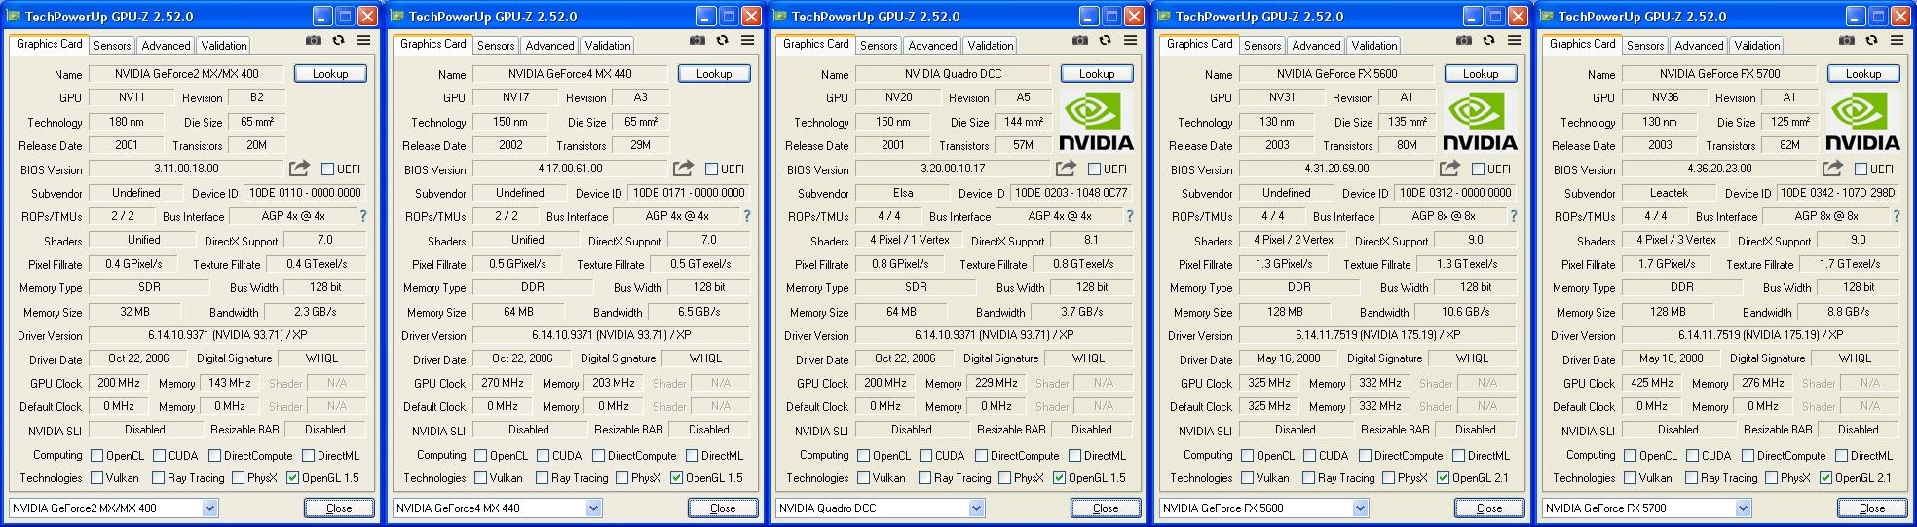Viewport: 1917px width, 527px height.
Task: Open GPU selector dropdown showing GeForce4 MX 440
Action: pos(498,508)
